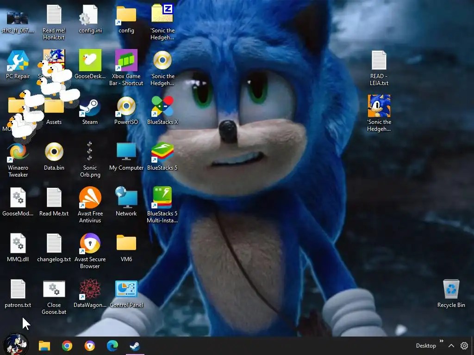Select the Sonic sprite 'Sonic the Hedgeh...' icon
The height and width of the screenshot is (355, 474).
[x=379, y=106]
